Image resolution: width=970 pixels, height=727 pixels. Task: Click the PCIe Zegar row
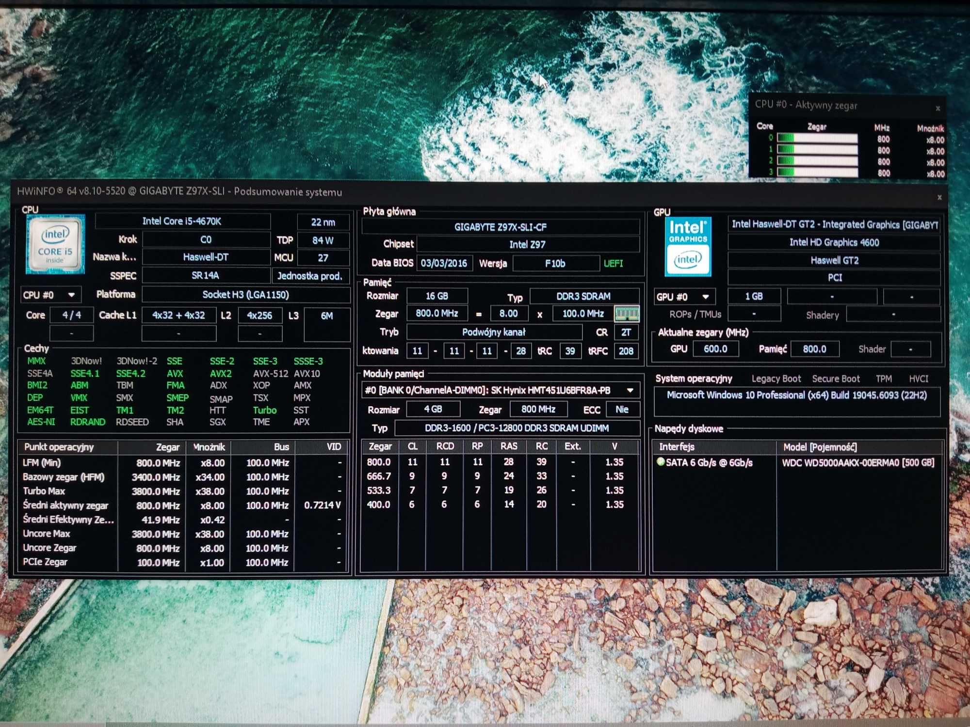tap(183, 562)
